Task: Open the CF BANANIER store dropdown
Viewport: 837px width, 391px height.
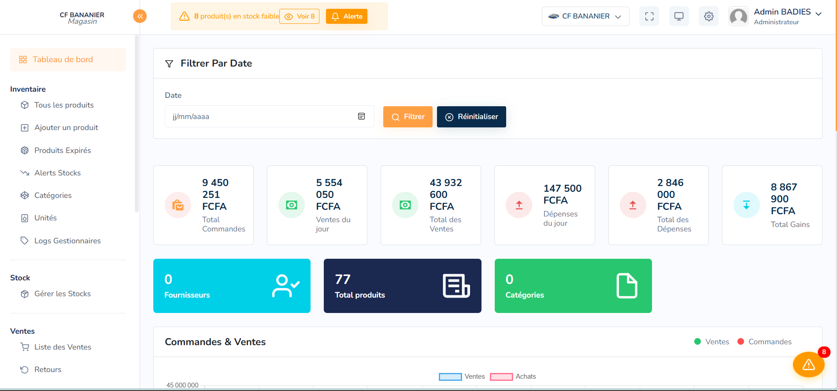Action: (585, 16)
